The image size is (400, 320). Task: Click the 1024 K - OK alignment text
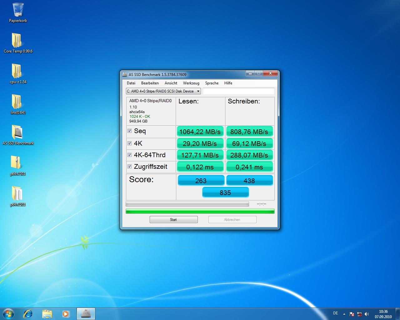point(140,116)
